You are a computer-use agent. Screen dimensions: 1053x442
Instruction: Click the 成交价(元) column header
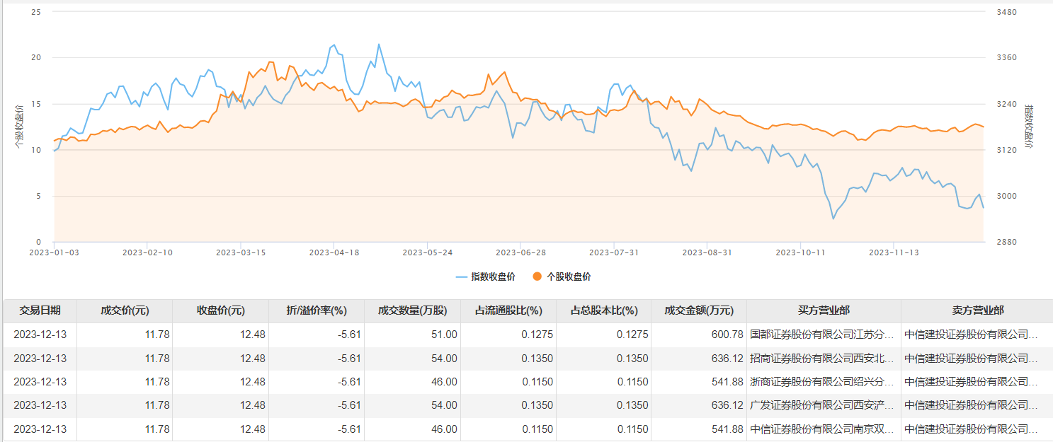coord(125,310)
